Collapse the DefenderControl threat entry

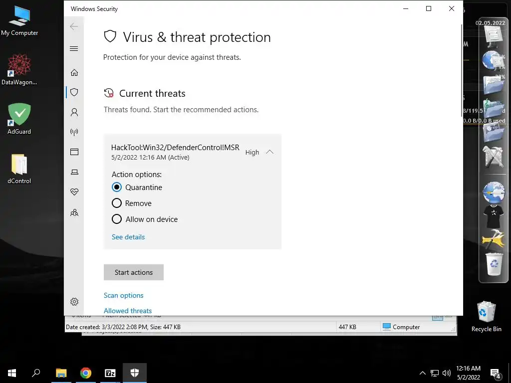(270, 152)
